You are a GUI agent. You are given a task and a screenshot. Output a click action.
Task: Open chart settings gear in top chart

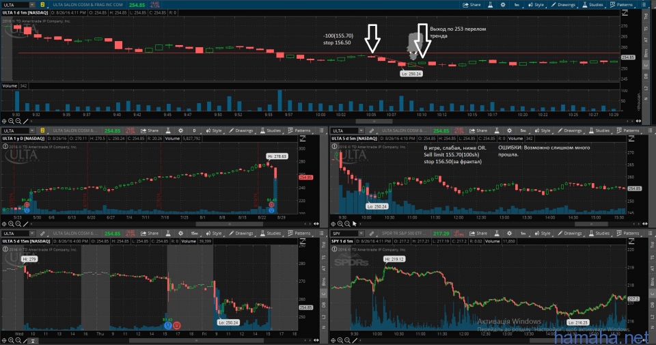coord(503,5)
